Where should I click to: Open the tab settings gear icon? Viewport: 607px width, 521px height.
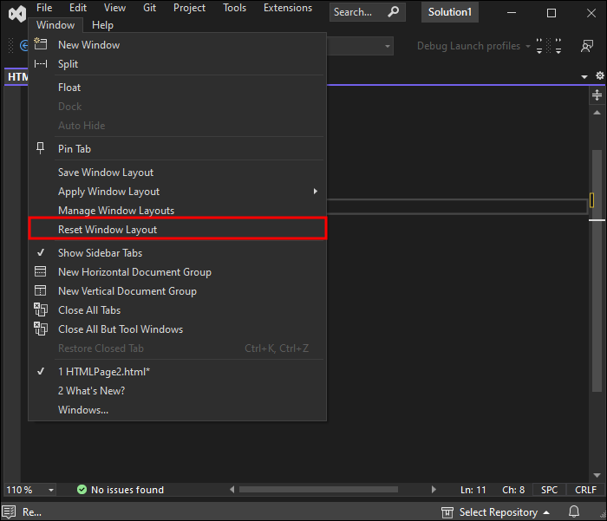coord(599,76)
